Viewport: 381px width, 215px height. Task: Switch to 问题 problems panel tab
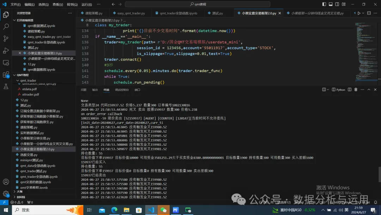pos(83,90)
